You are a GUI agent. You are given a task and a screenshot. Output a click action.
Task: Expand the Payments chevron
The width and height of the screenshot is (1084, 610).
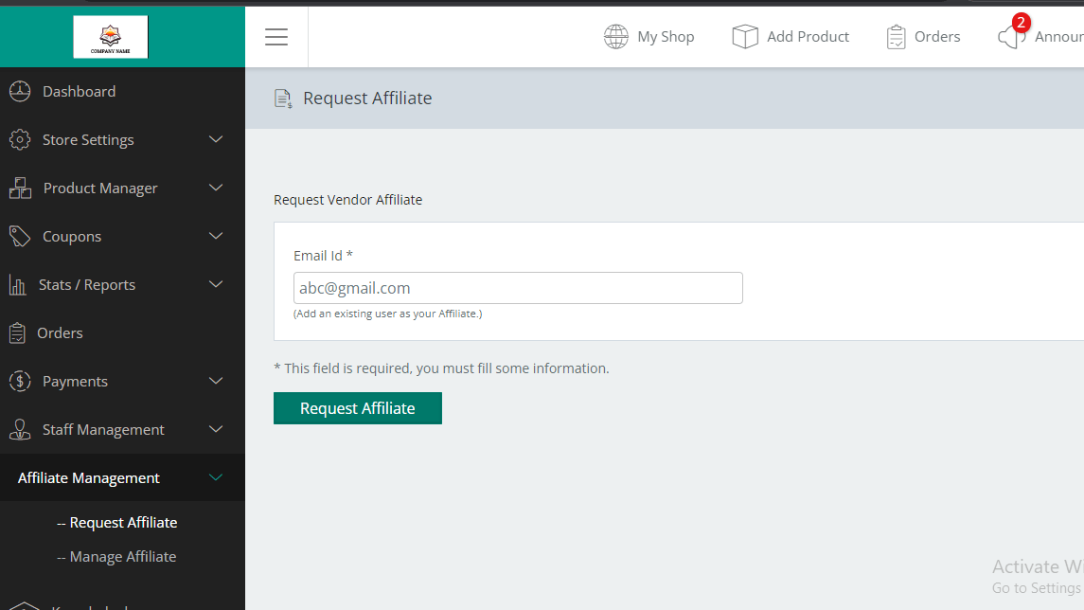(216, 381)
